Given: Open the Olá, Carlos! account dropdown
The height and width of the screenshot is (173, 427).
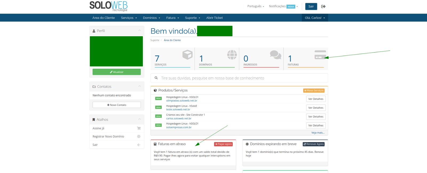Looking at the screenshot, I should (315, 18).
